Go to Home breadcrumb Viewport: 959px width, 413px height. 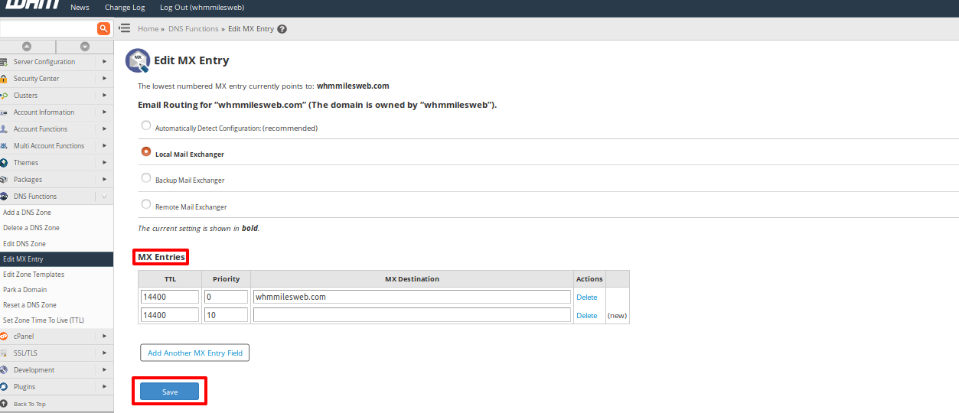point(148,29)
